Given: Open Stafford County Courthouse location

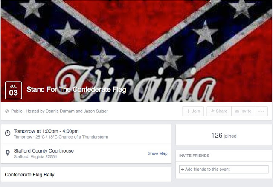Looking at the screenshot, I should click(x=44, y=151).
